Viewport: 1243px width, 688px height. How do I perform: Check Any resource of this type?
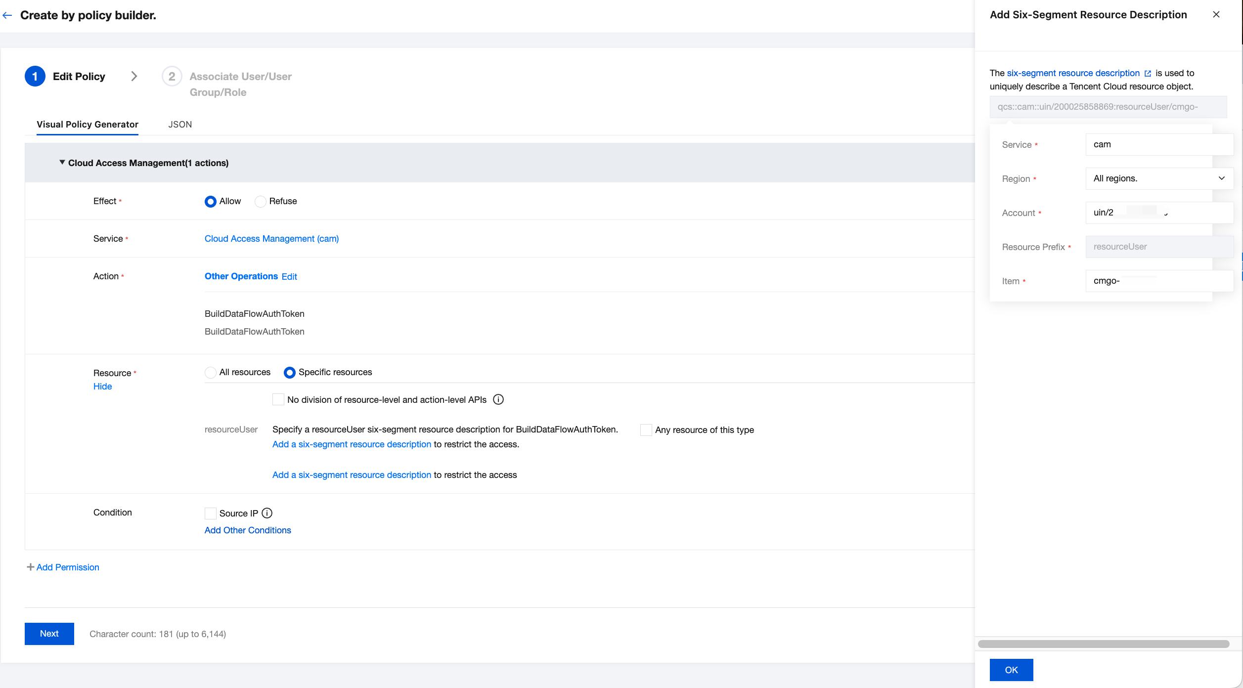pos(646,430)
